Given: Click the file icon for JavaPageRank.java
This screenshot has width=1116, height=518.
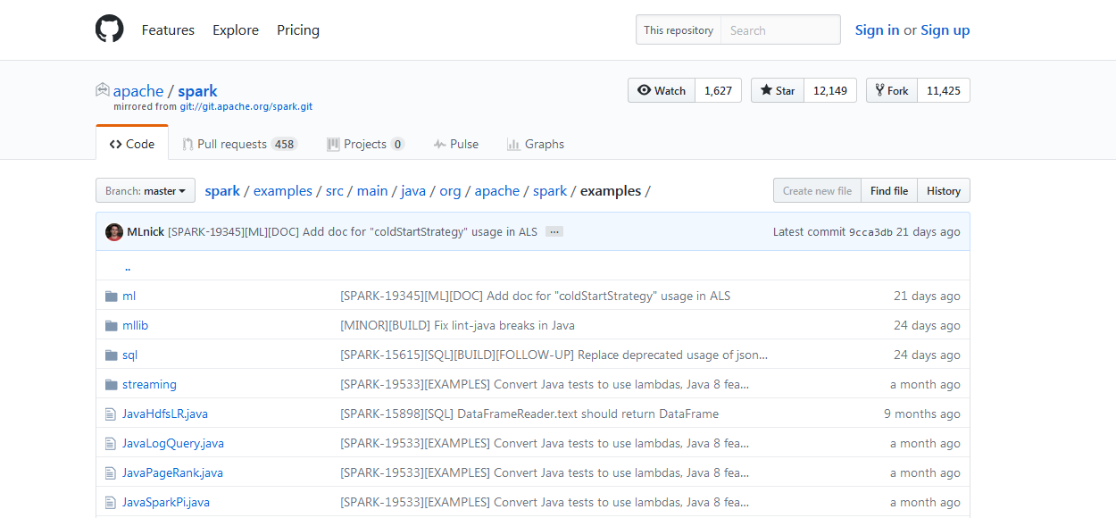Looking at the screenshot, I should pyautogui.click(x=111, y=472).
